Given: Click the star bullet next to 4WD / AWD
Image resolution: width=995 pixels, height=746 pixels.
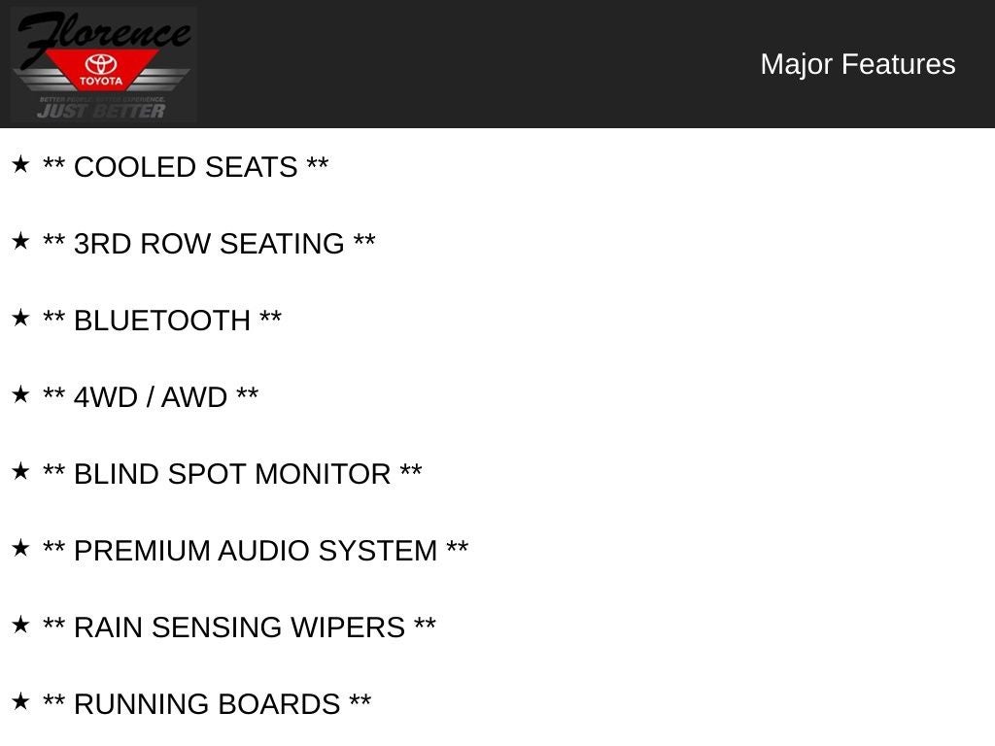Looking at the screenshot, I should (x=20, y=394).
